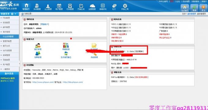Click the 更换账户 link

pos(45,24)
